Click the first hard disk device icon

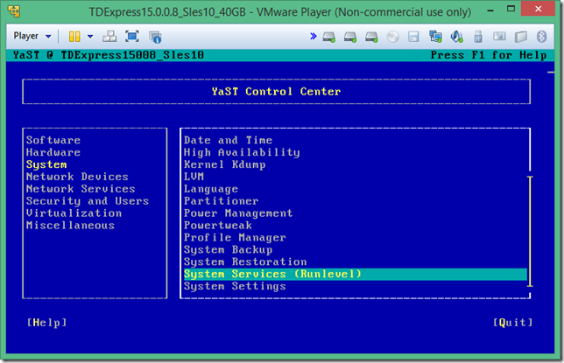(x=328, y=37)
